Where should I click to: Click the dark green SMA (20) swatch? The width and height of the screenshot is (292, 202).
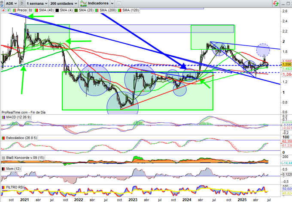pos(76,10)
